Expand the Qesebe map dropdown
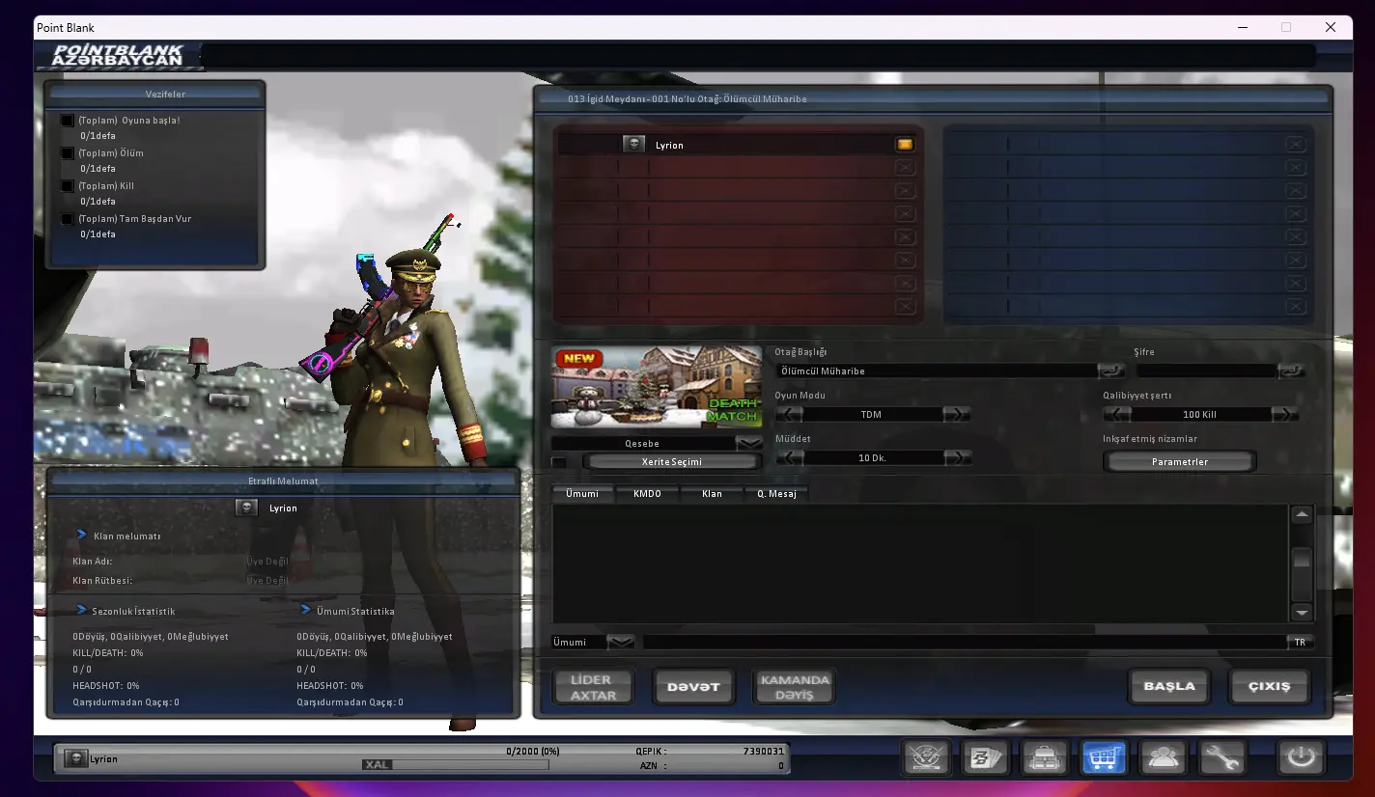1375x797 pixels. click(x=749, y=443)
